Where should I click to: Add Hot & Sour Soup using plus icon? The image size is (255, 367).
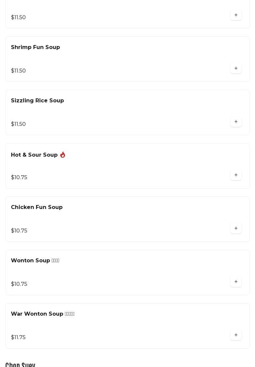(x=236, y=175)
